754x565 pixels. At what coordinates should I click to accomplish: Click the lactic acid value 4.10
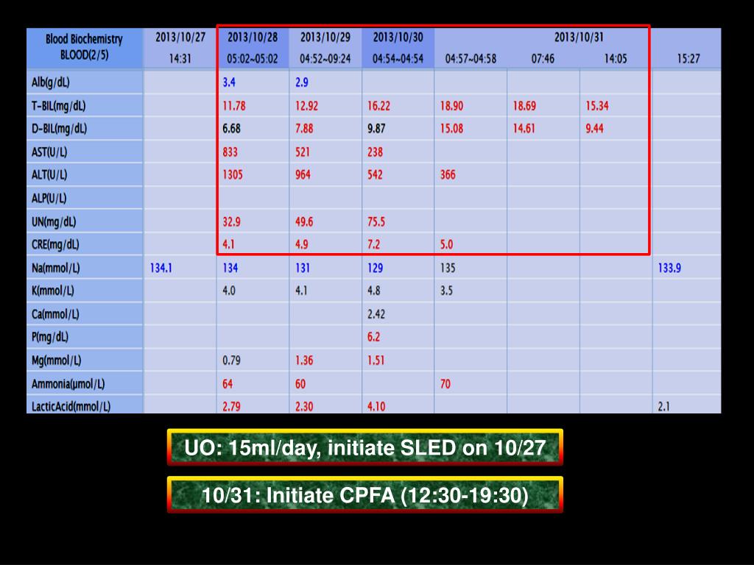point(376,406)
